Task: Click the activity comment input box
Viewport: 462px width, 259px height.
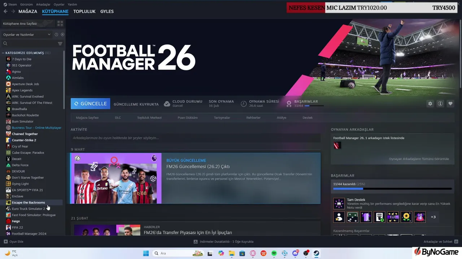Action: [x=196, y=138]
